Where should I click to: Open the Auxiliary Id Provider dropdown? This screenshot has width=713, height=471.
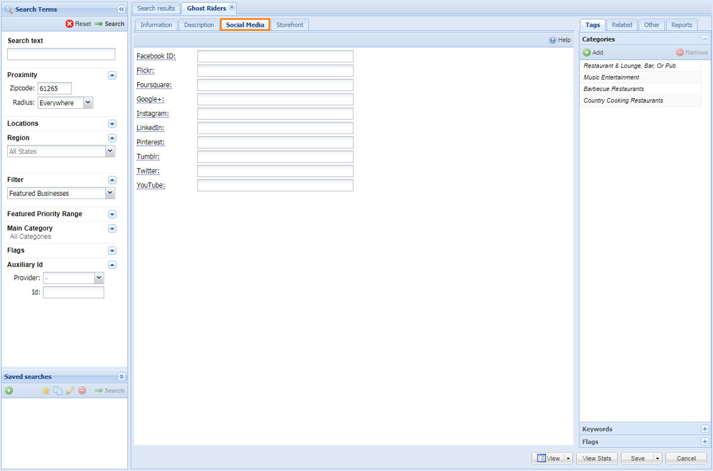coord(99,278)
